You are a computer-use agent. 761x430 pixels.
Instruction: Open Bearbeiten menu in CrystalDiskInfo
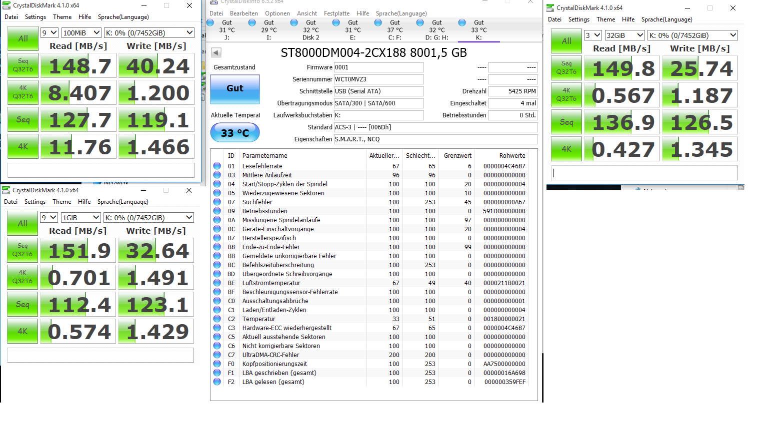pyautogui.click(x=244, y=13)
